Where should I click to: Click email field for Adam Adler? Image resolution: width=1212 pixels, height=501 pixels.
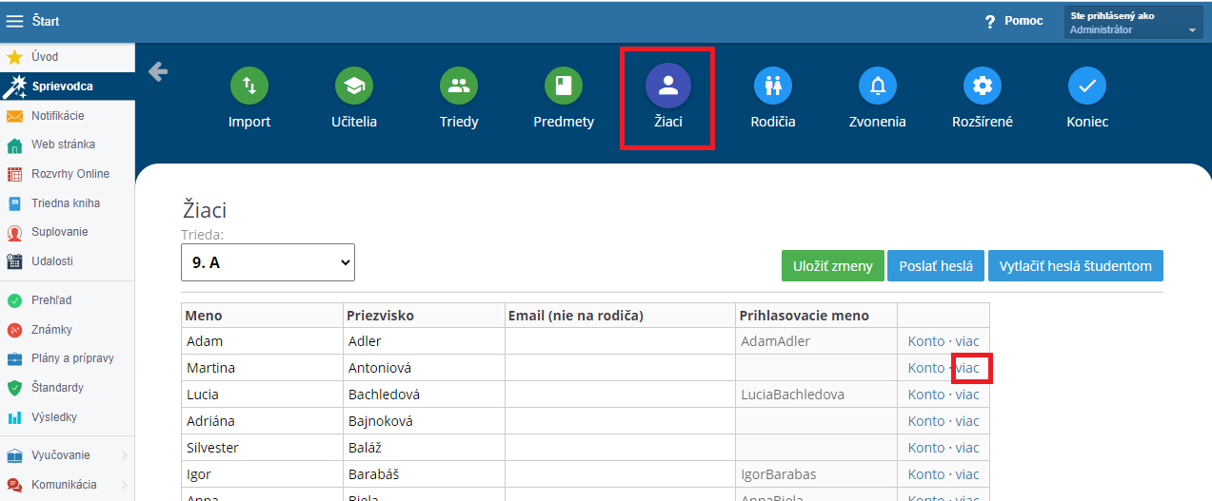620,341
